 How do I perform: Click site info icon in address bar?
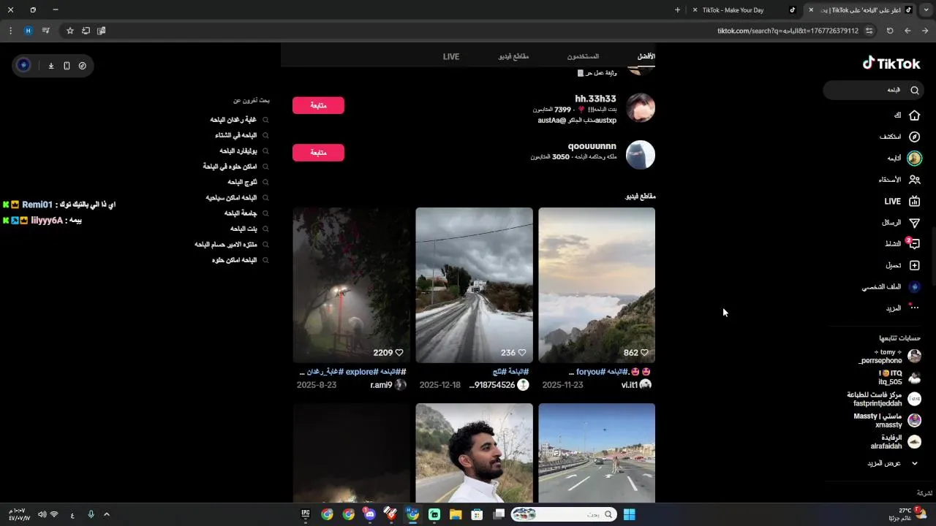pyautogui.click(x=869, y=31)
